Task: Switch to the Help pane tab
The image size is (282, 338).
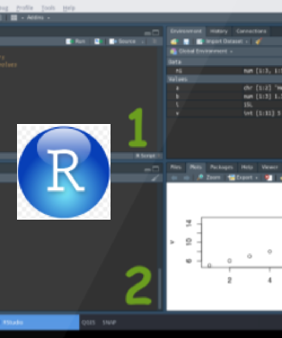Action: coord(247,167)
